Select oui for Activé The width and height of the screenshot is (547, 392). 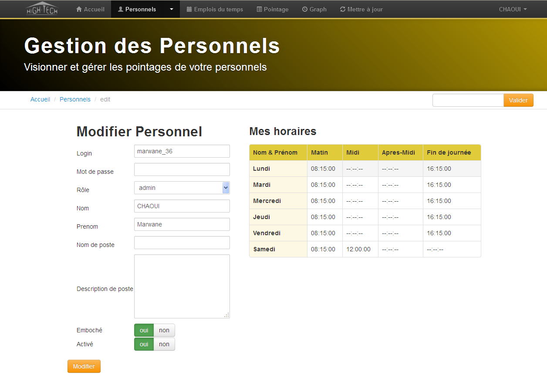coord(144,344)
